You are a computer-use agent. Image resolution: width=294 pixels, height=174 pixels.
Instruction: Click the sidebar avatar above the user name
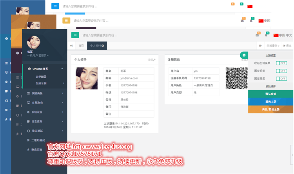click(34, 42)
